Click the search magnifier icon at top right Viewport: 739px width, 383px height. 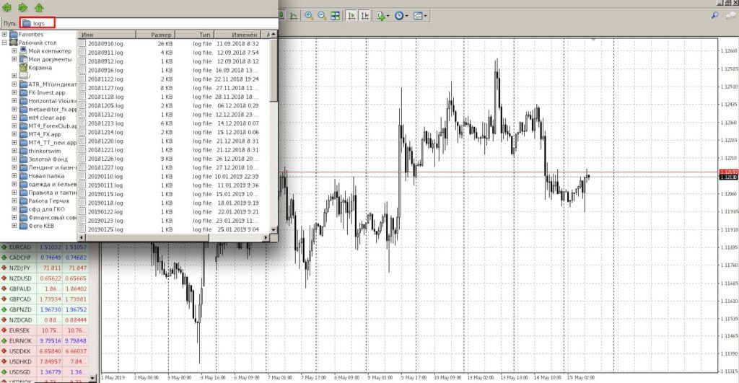pyautogui.click(x=715, y=14)
